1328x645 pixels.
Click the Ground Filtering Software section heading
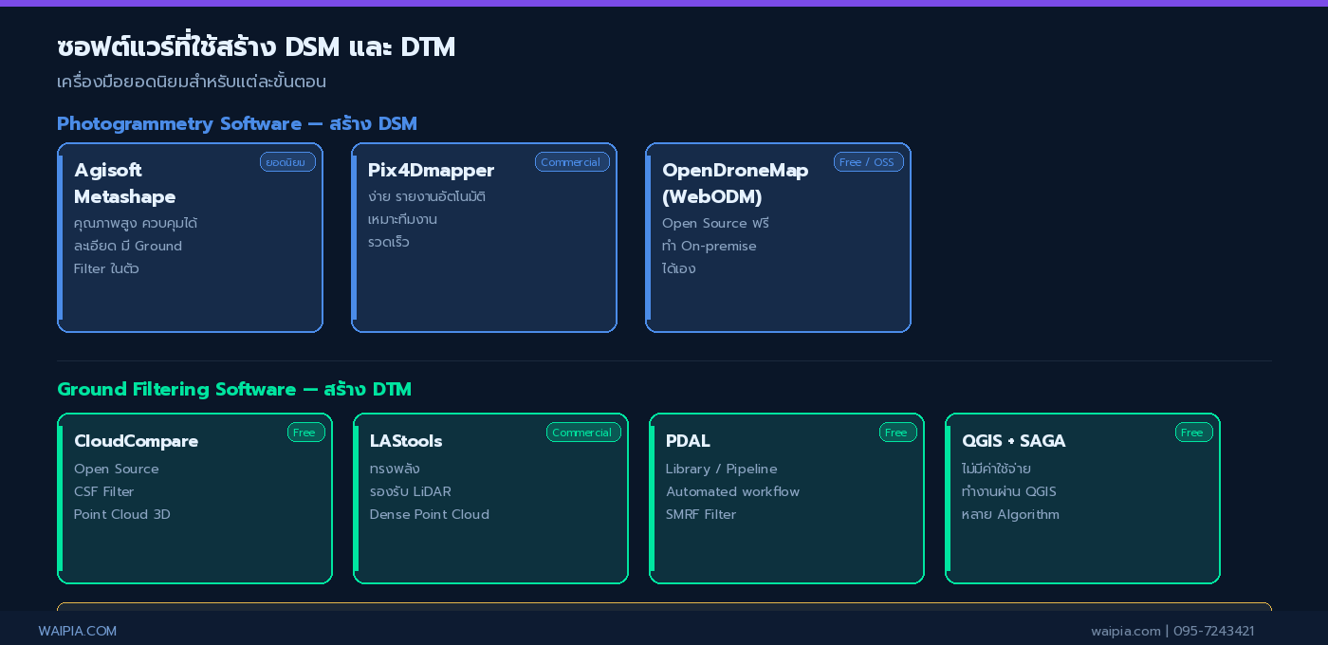pos(234,390)
